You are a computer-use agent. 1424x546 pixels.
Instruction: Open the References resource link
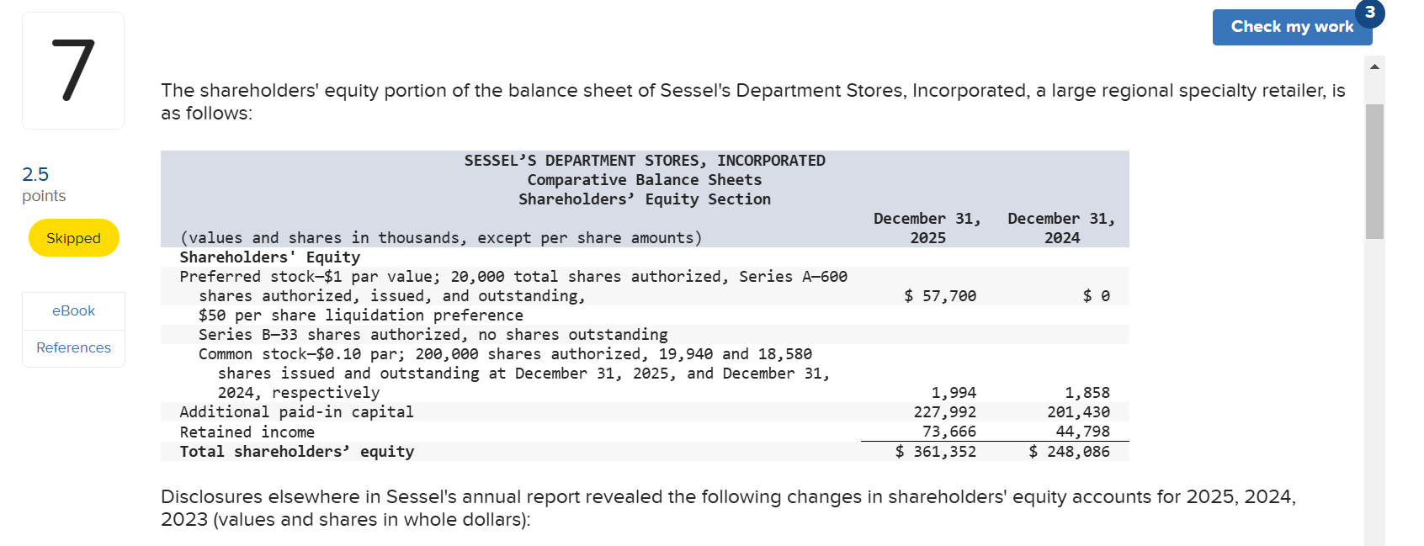(73, 347)
